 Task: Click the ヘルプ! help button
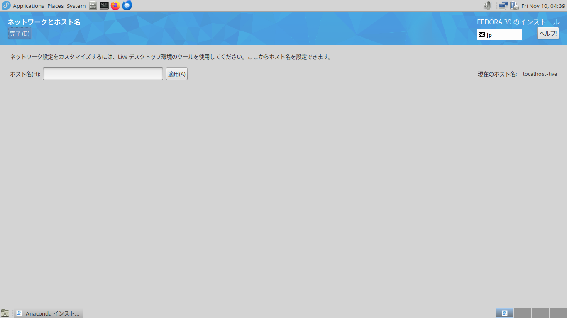click(x=548, y=34)
